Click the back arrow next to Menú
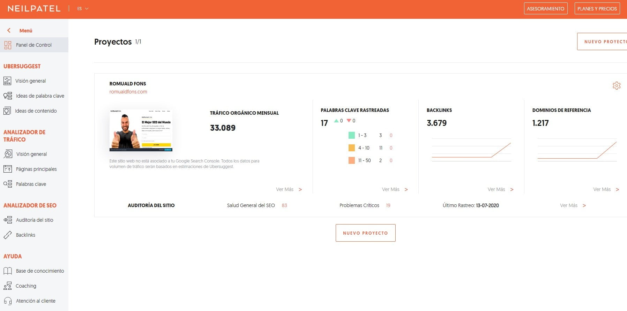The height and width of the screenshot is (311, 627). pyautogui.click(x=9, y=30)
